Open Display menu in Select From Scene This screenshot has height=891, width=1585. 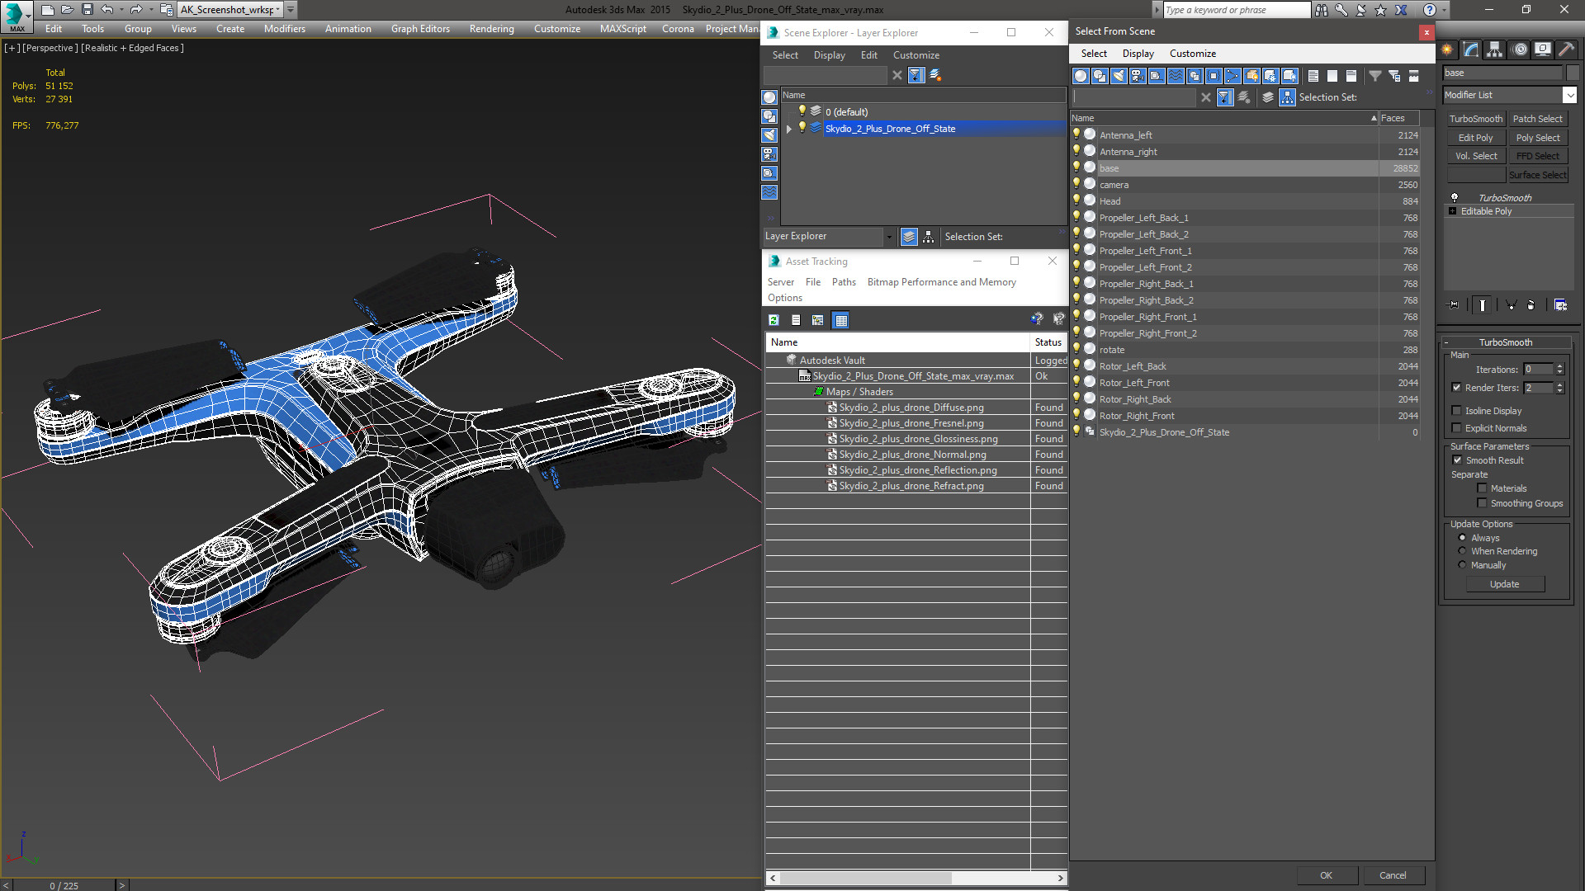[1138, 54]
